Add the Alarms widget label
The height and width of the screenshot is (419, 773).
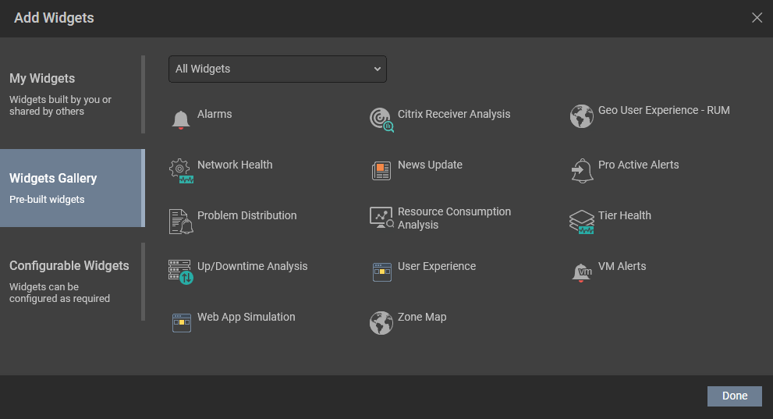pyautogui.click(x=215, y=114)
